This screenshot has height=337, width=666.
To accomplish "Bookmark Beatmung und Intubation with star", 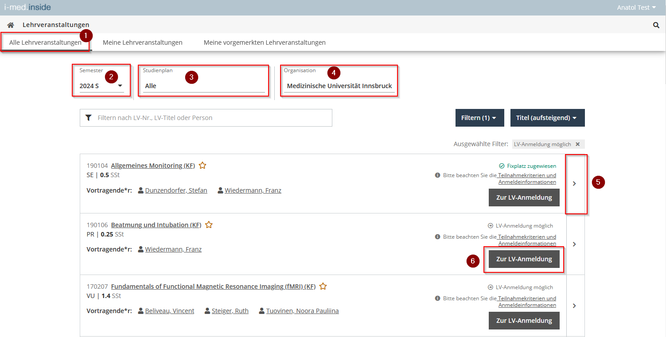I will point(209,225).
